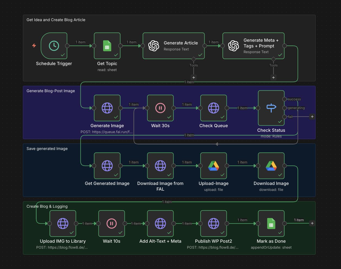
Task: Open Download Image from FAL node
Action: click(x=160, y=166)
